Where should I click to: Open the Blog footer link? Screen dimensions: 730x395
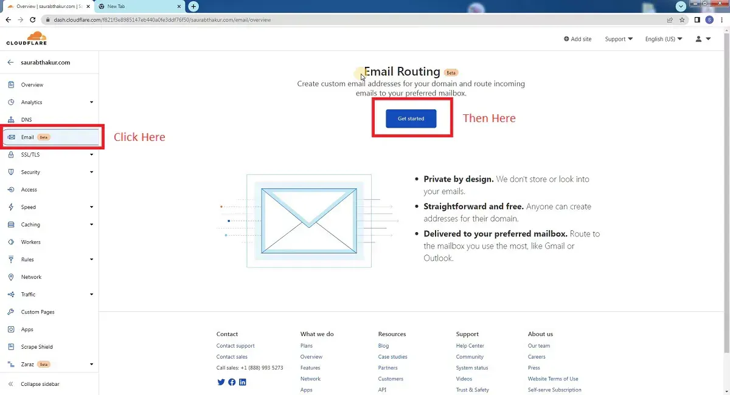(383, 346)
